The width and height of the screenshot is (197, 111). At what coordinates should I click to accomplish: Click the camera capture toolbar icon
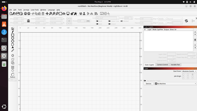(64, 14)
